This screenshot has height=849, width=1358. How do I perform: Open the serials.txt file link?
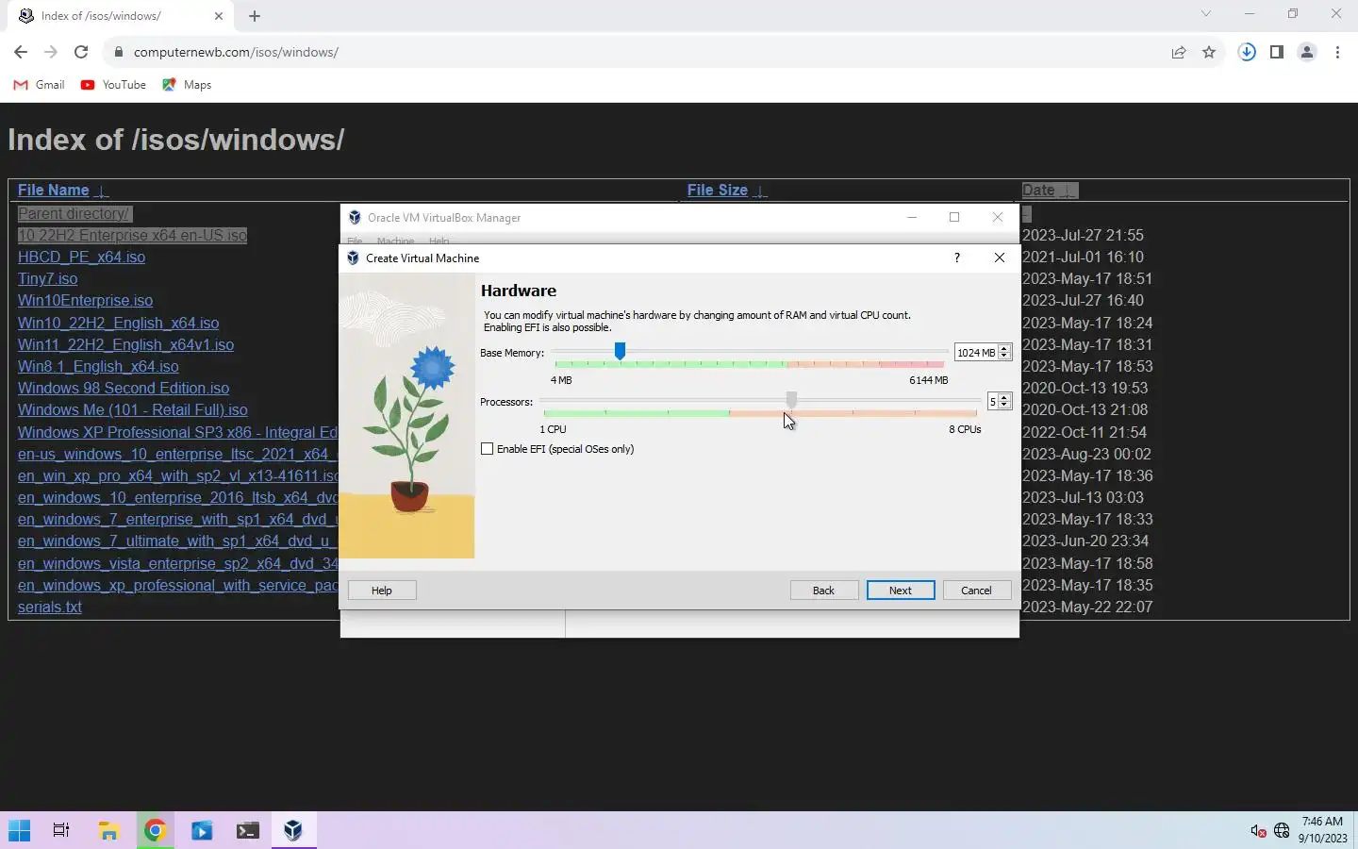click(x=50, y=608)
